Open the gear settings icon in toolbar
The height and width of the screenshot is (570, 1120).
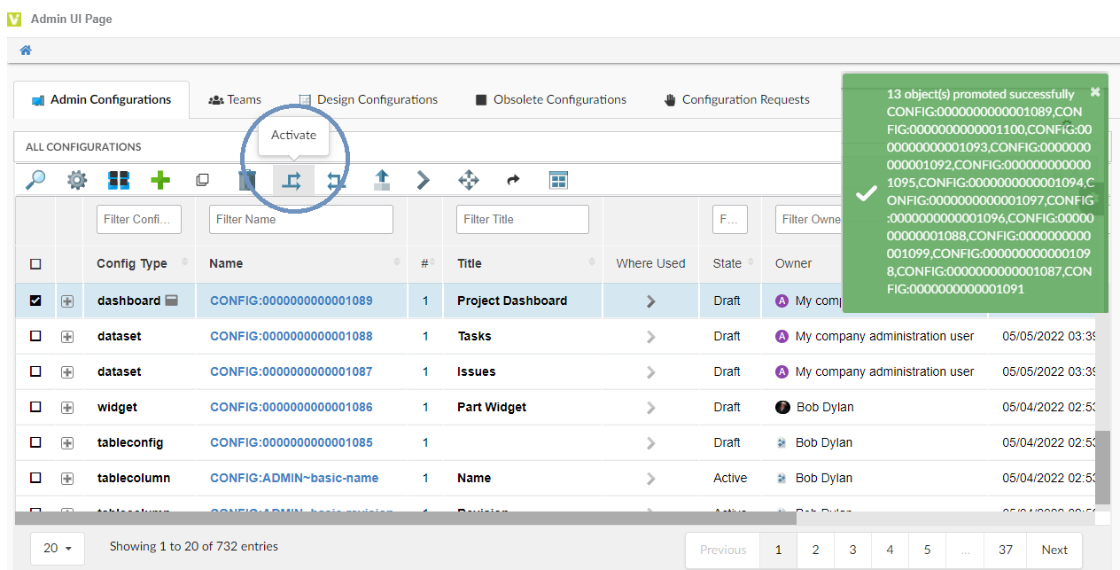pyautogui.click(x=78, y=181)
